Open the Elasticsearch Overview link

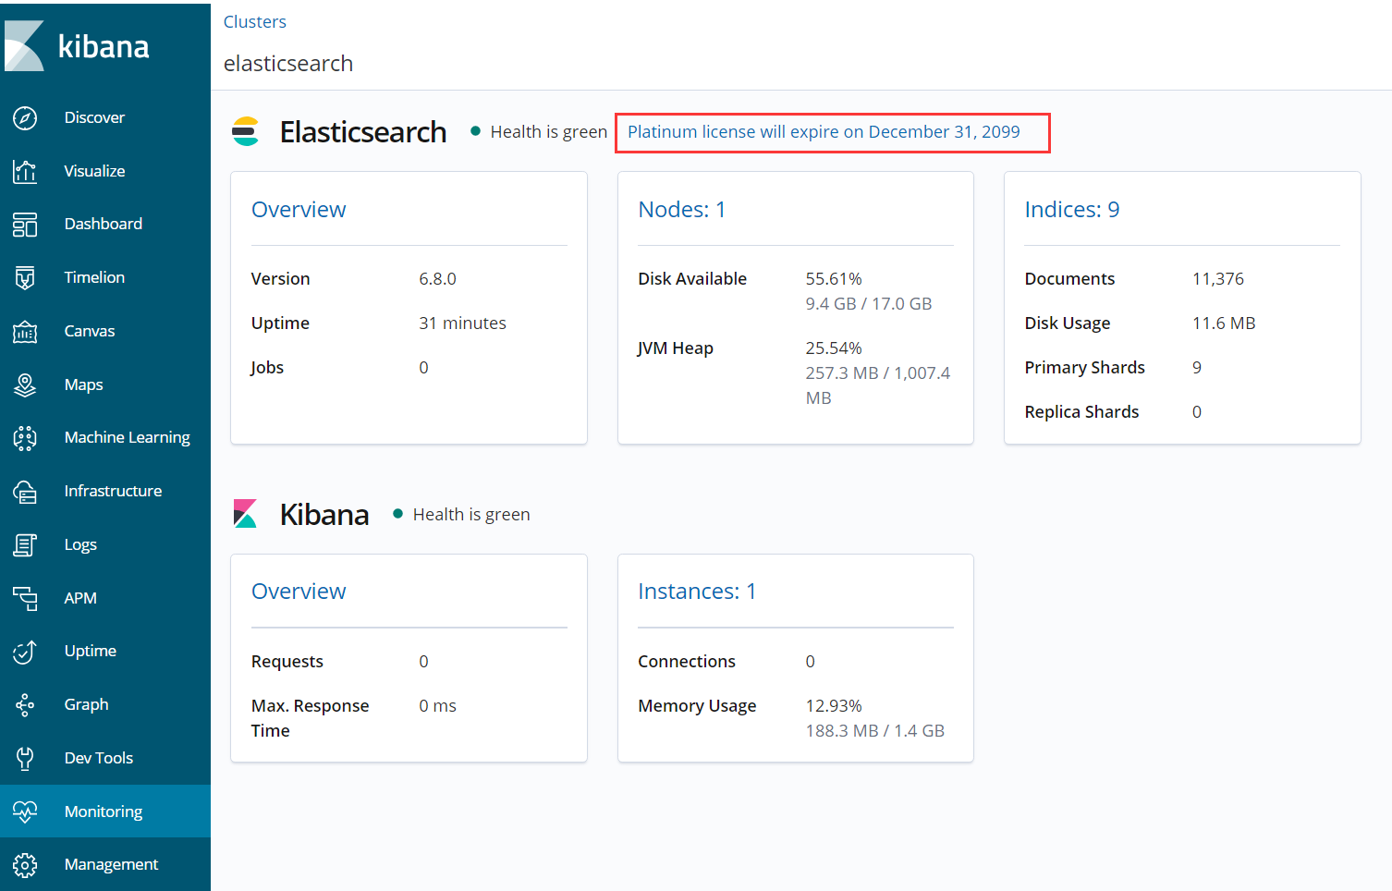point(299,210)
